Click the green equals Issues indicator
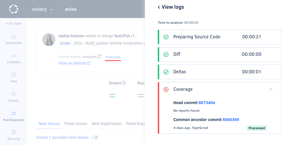Screen dimensions: 290x145 coord(112,96)
